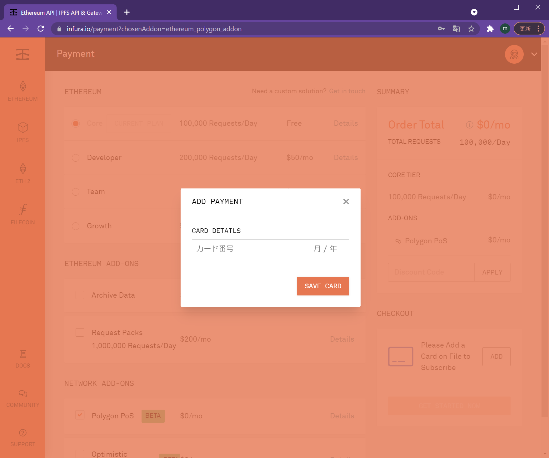
Task: Close the Ethereum API browser tab
Action: click(x=109, y=12)
